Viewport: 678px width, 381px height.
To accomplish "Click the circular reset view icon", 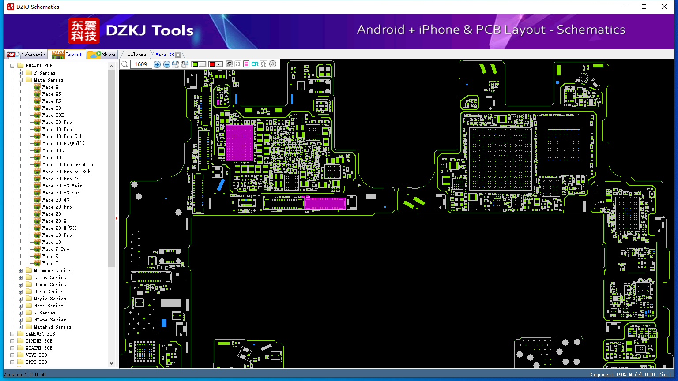I will coord(273,64).
